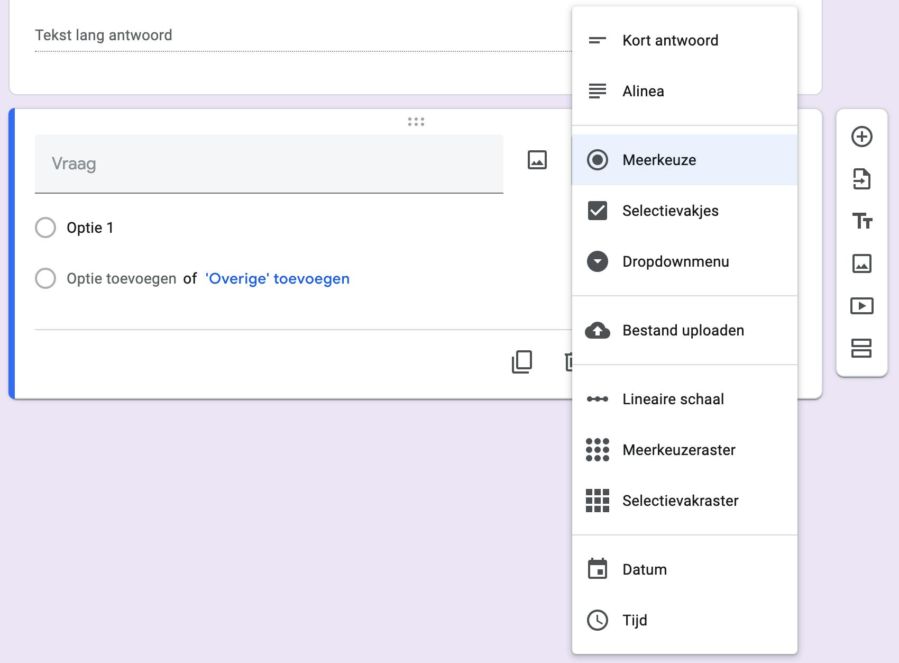Select the Optie 1 radio button

45,228
